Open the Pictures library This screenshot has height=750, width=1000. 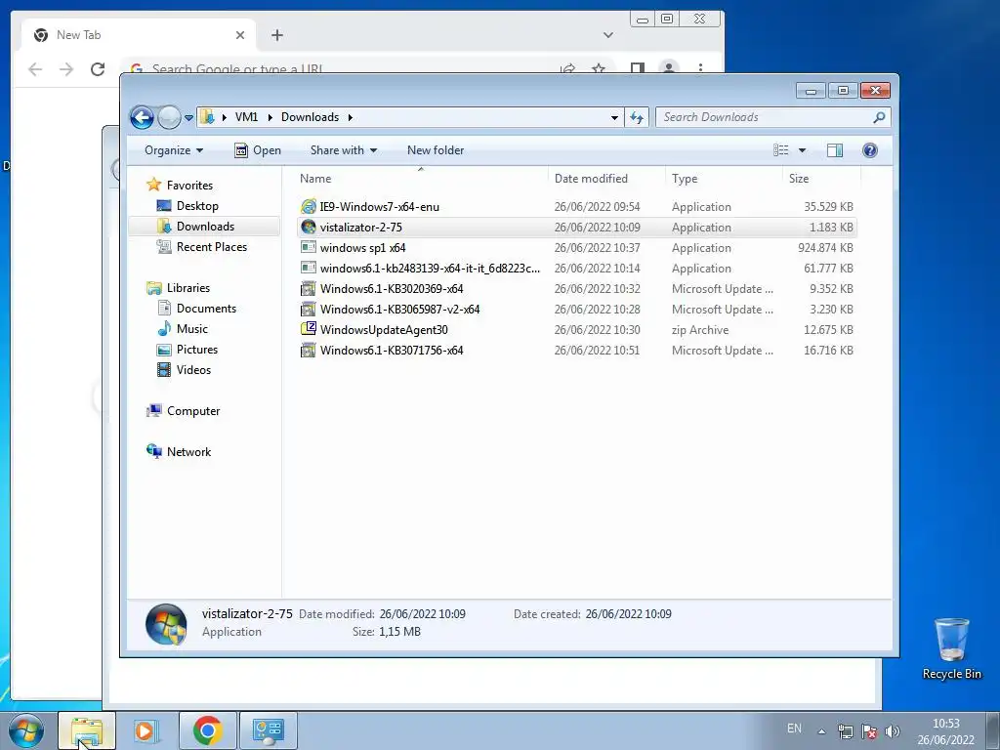point(197,350)
